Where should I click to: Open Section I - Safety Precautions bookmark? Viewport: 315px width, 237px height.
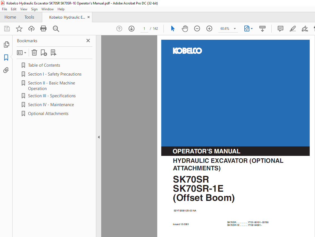tap(55, 74)
